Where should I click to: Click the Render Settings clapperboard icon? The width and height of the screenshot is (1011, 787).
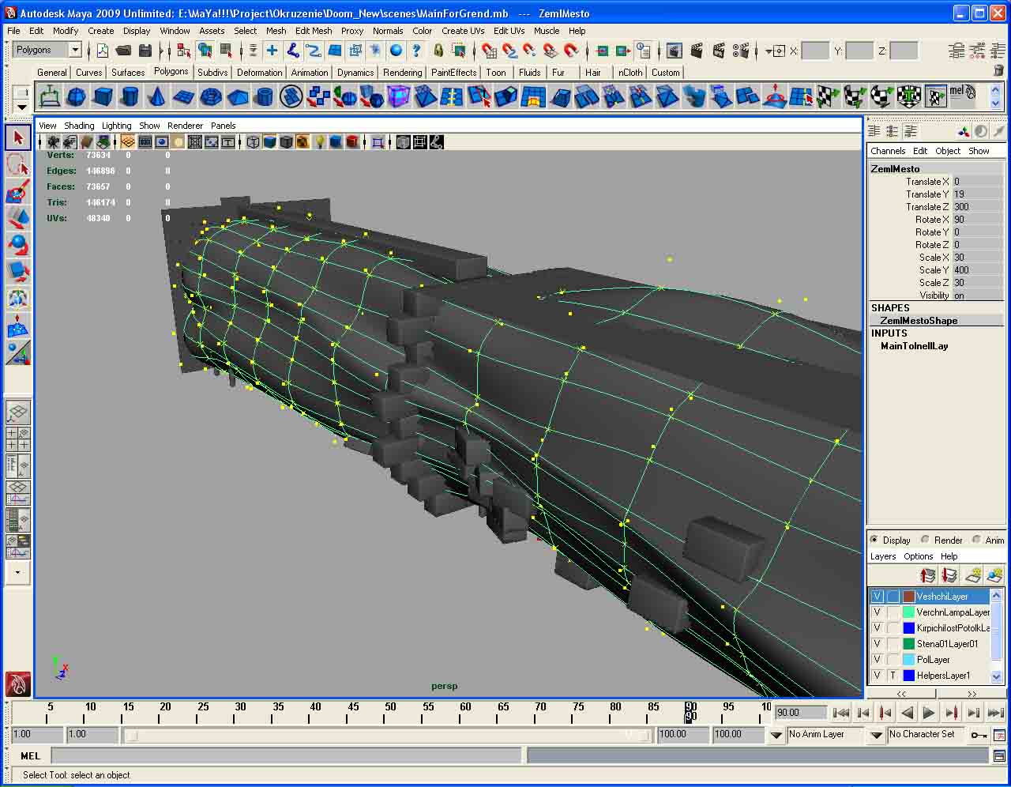click(741, 51)
